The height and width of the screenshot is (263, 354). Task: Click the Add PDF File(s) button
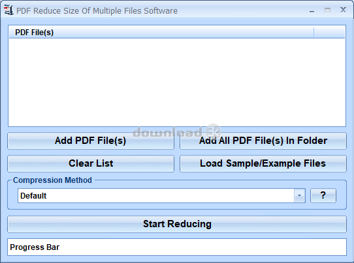91,141
